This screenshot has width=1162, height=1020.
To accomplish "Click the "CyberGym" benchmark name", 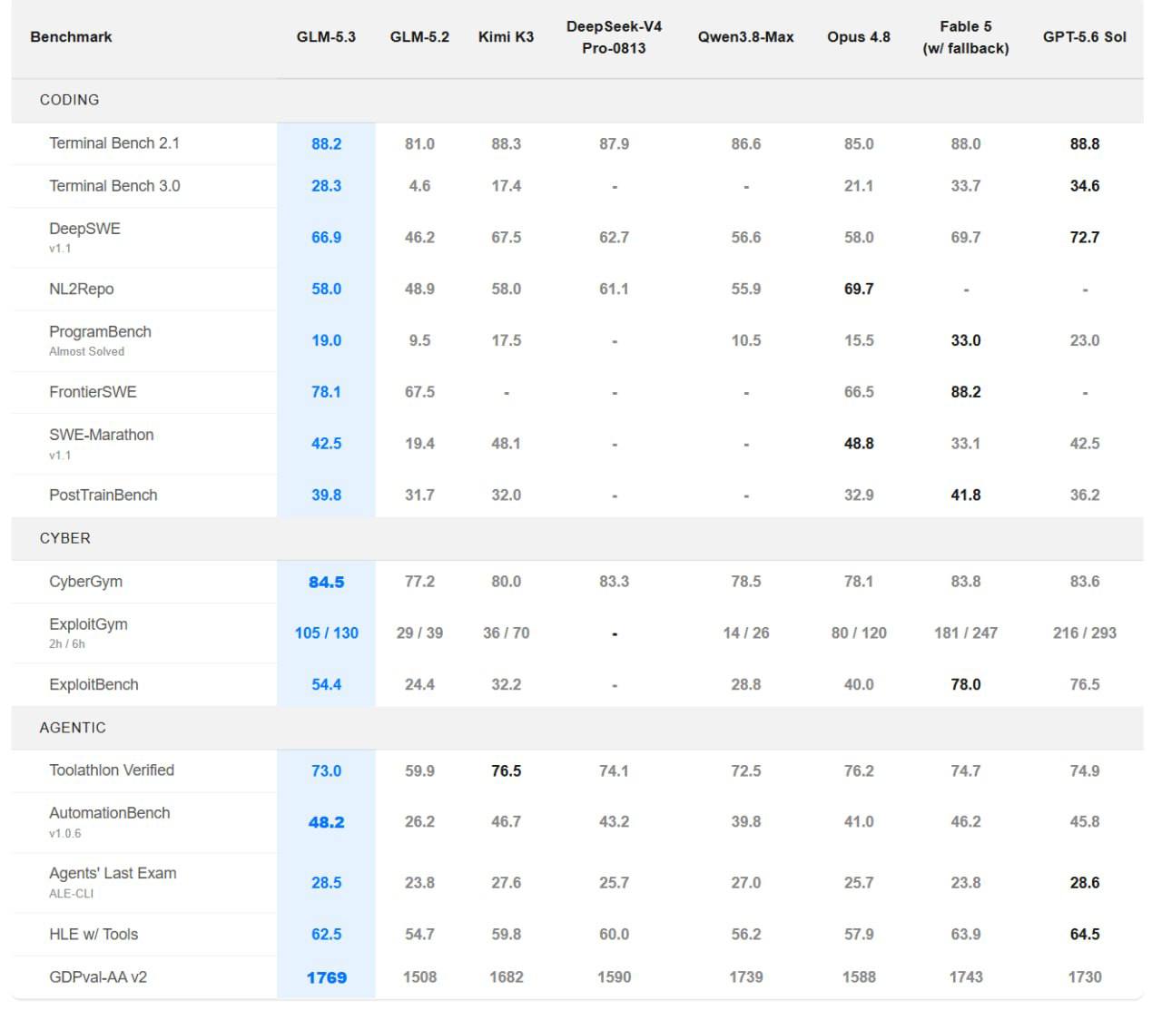I will click(x=85, y=582).
